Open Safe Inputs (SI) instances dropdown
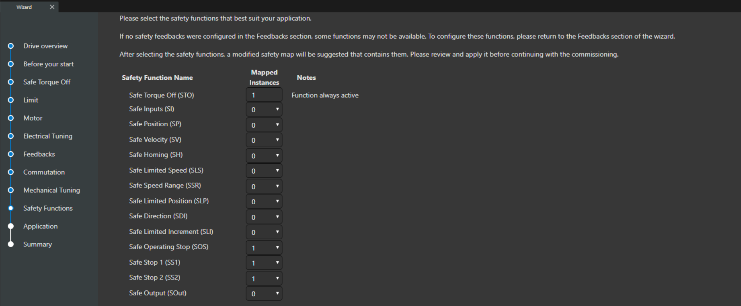Viewport: 741px width, 306px height. [x=264, y=110]
